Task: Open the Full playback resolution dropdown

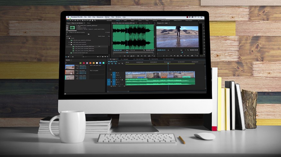Action: pyautogui.click(x=182, y=50)
